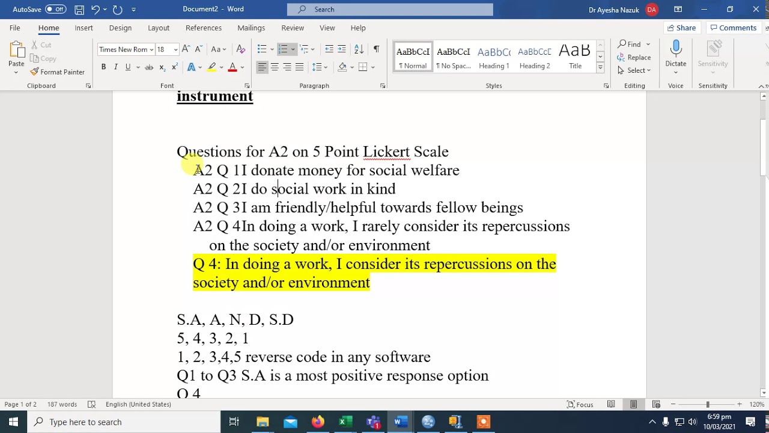Open Firefox from the taskbar

(317, 422)
